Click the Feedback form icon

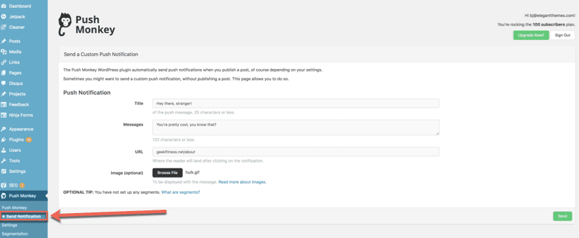pos(4,105)
